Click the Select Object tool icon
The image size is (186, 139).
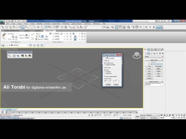click(x=23, y=27)
